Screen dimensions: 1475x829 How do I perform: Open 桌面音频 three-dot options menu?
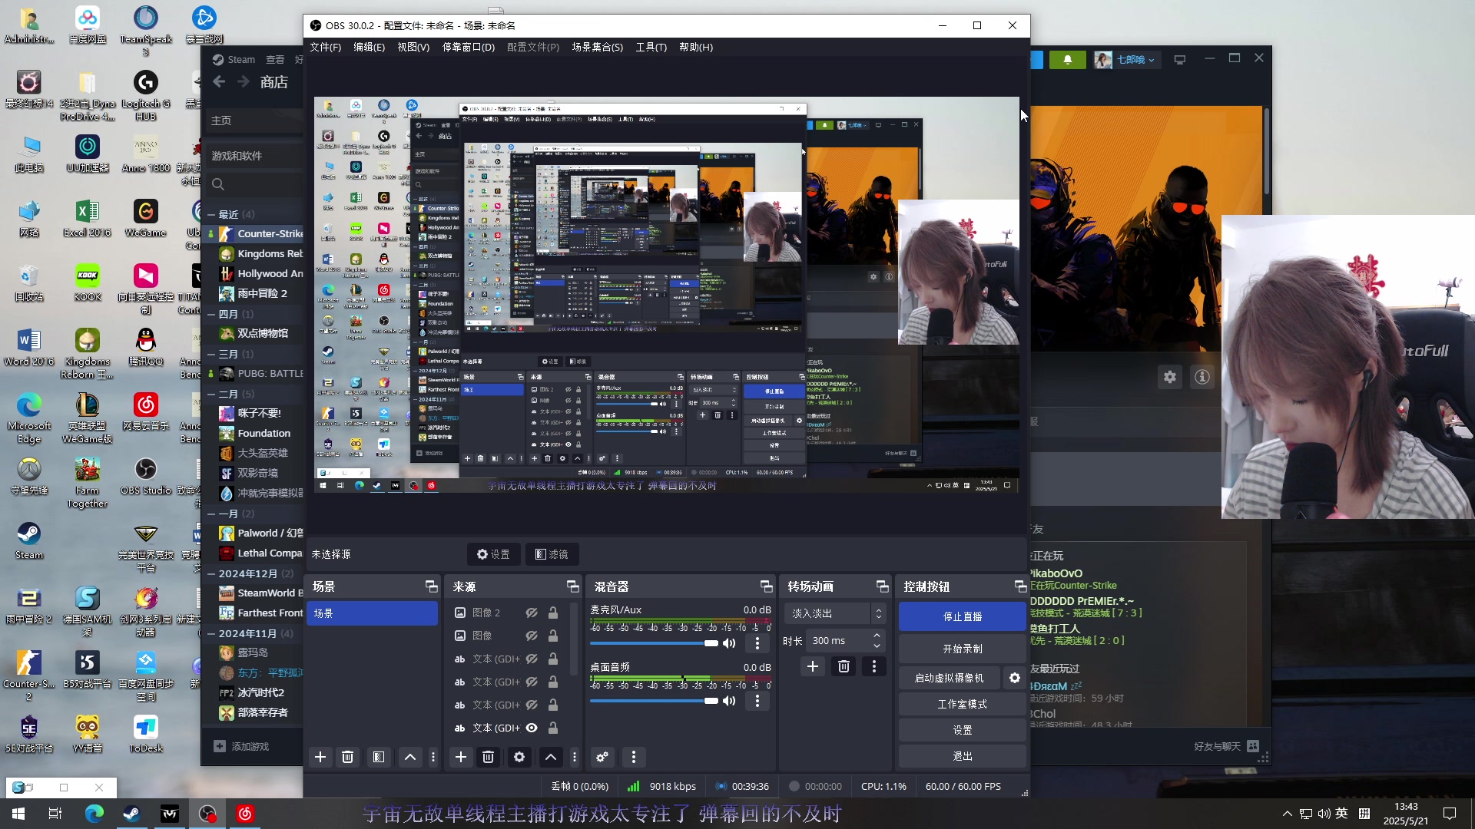point(757,701)
